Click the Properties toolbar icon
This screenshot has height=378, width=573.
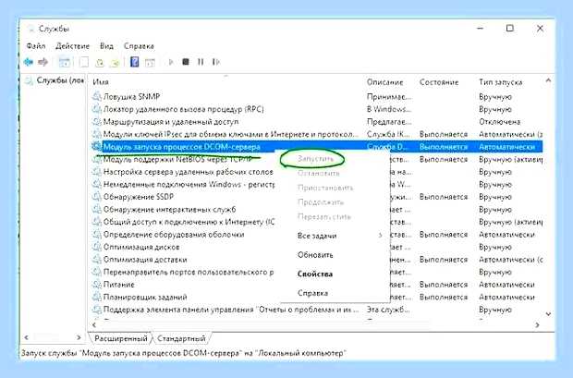pos(84,62)
